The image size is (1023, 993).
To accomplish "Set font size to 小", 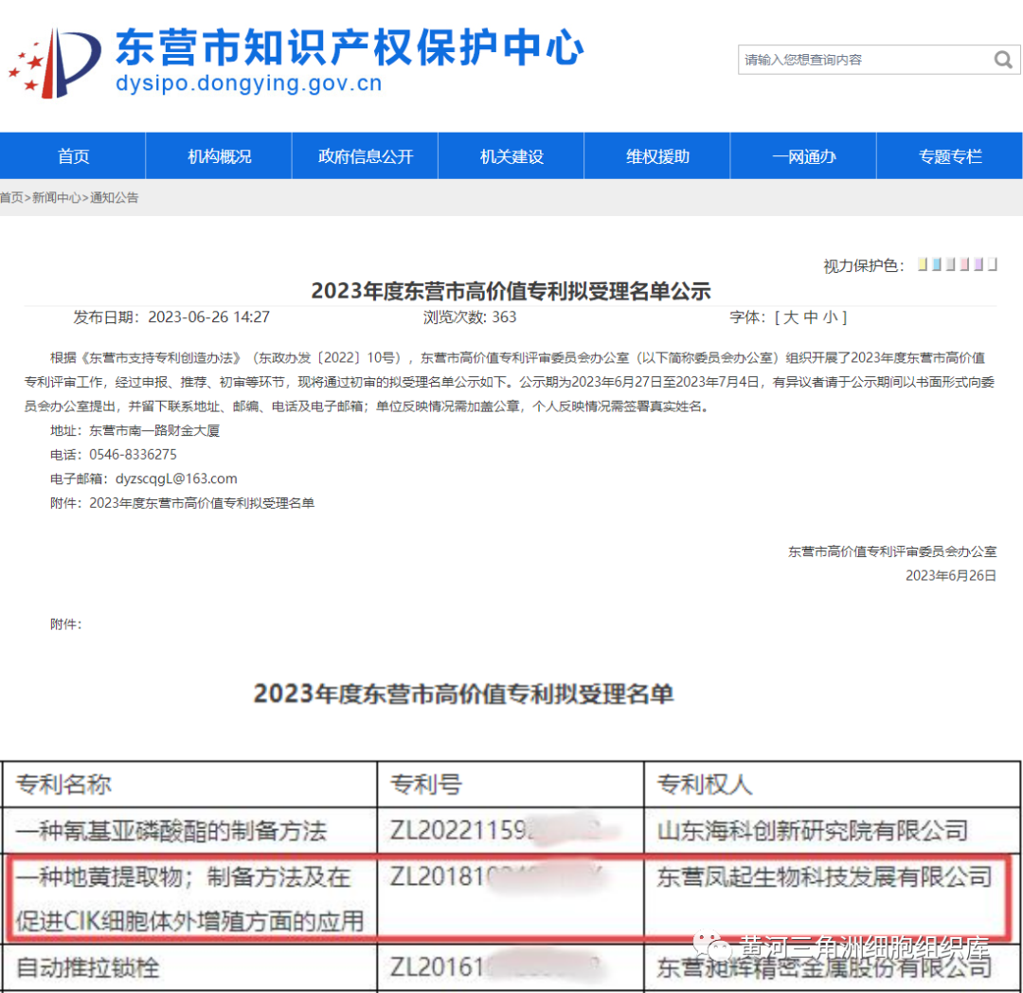I will (831, 317).
